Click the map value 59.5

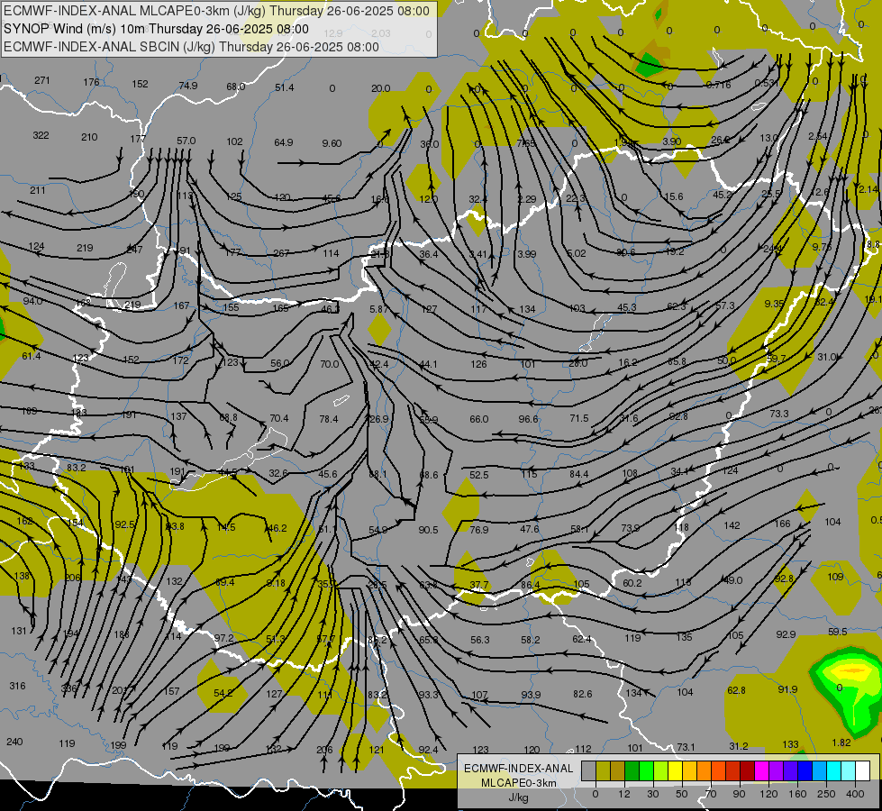click(x=838, y=632)
